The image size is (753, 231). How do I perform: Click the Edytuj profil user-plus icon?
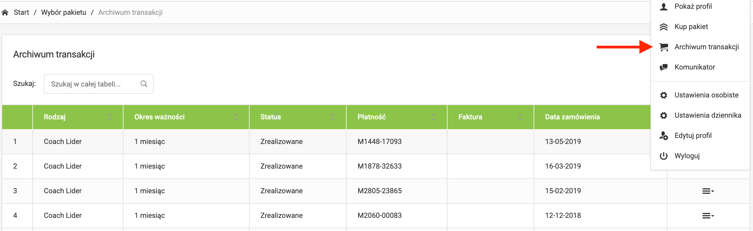point(664,136)
